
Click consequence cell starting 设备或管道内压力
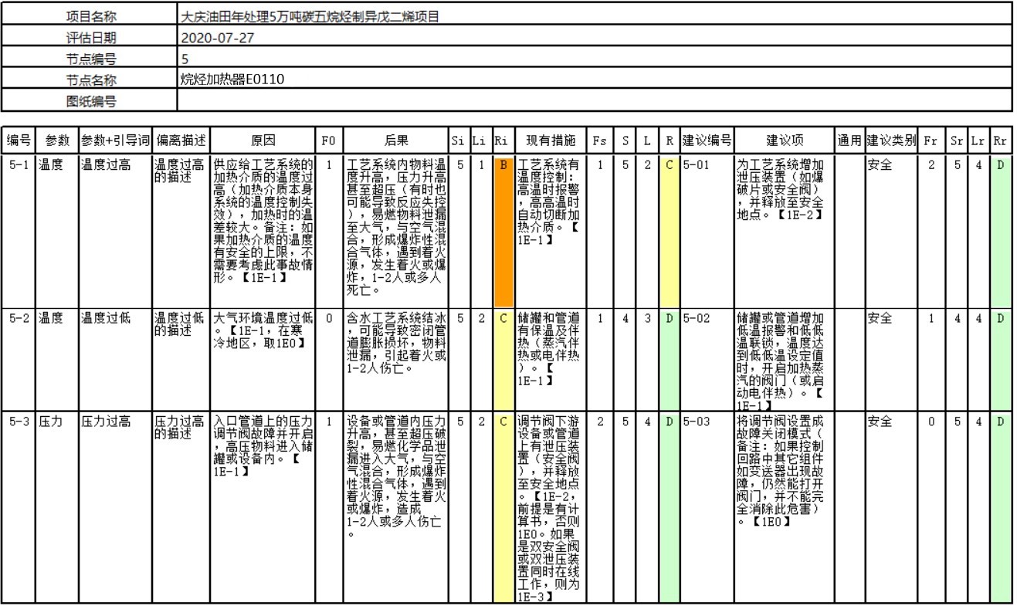click(x=395, y=509)
